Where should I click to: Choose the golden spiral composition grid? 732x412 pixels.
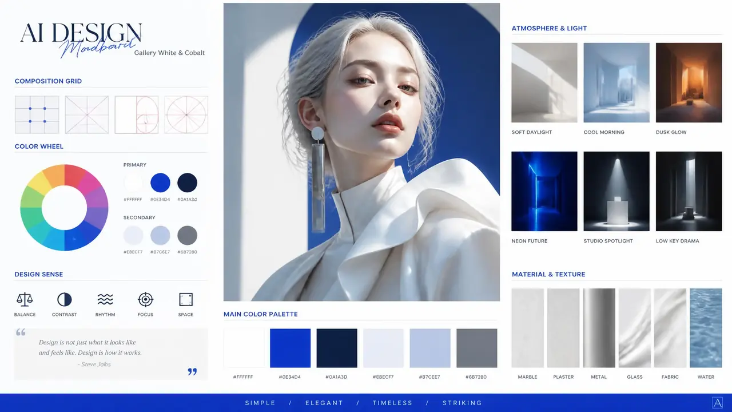pos(137,114)
